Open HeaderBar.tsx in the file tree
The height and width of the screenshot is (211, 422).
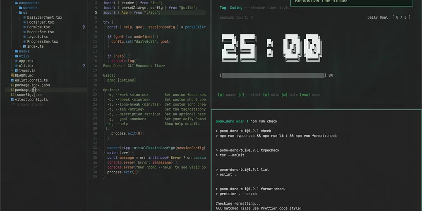[x=41, y=32]
